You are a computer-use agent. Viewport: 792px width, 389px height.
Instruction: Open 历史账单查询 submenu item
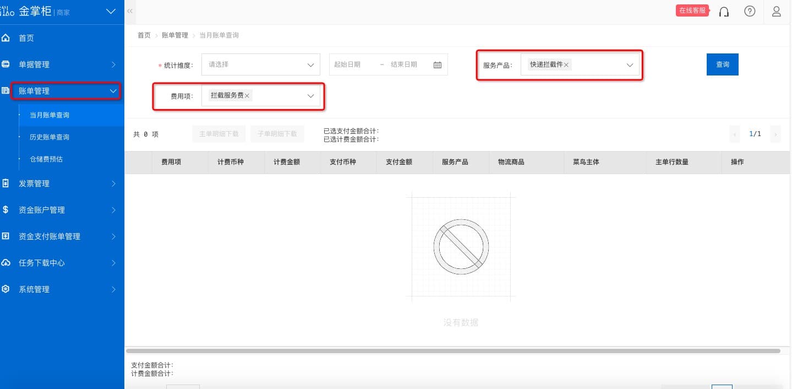pos(50,137)
